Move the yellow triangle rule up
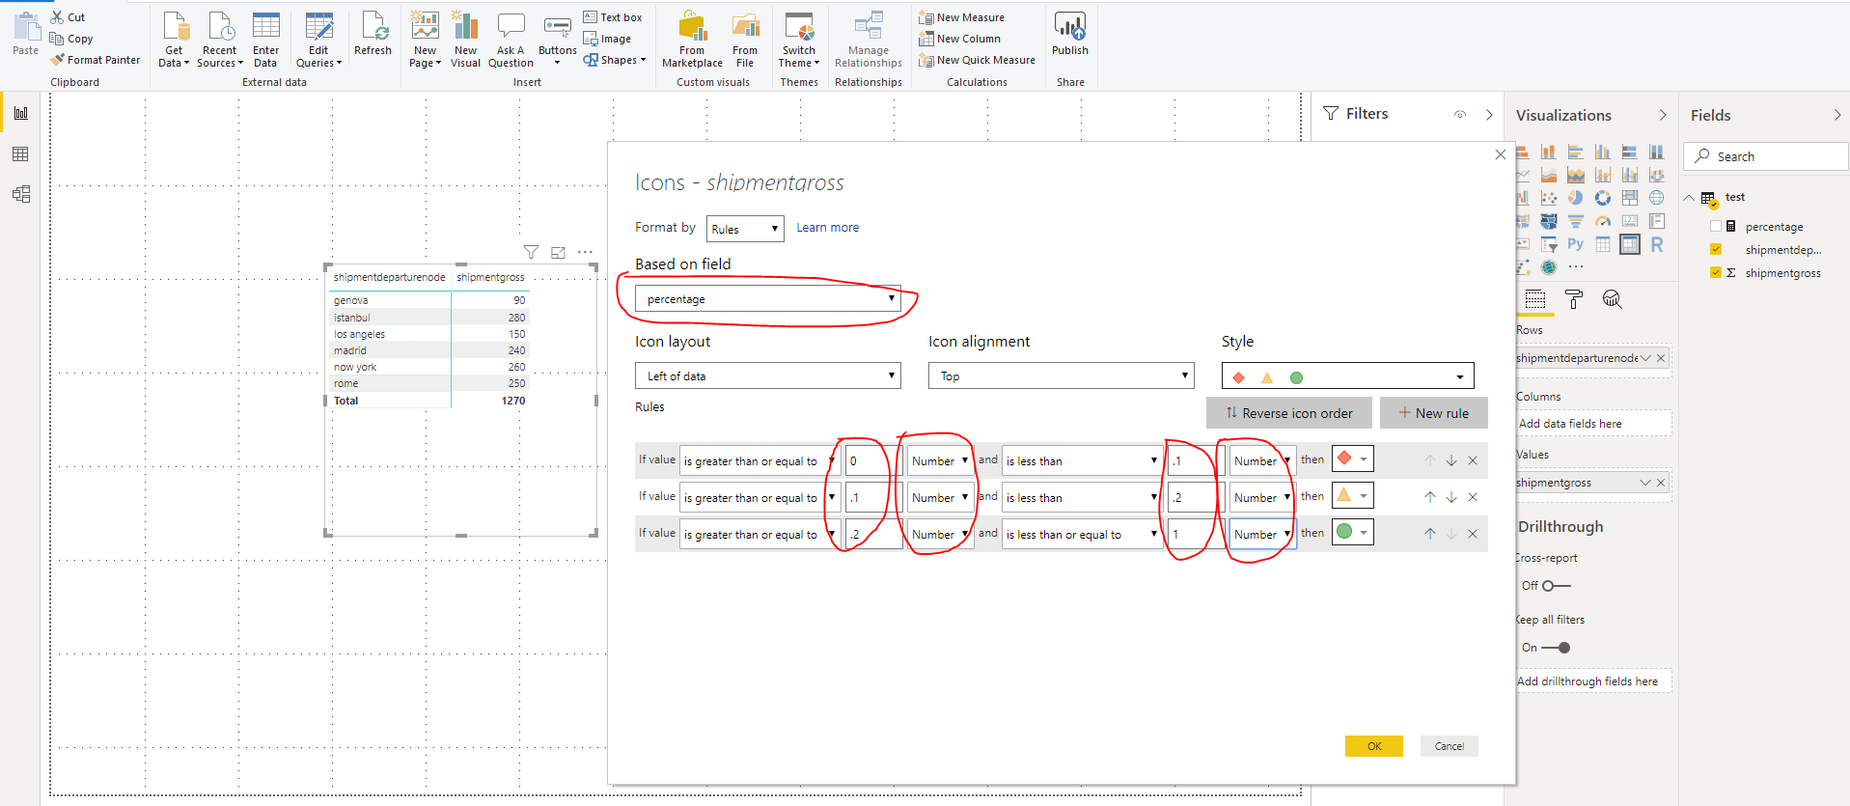Viewport: 1850px width, 806px height. [1429, 497]
